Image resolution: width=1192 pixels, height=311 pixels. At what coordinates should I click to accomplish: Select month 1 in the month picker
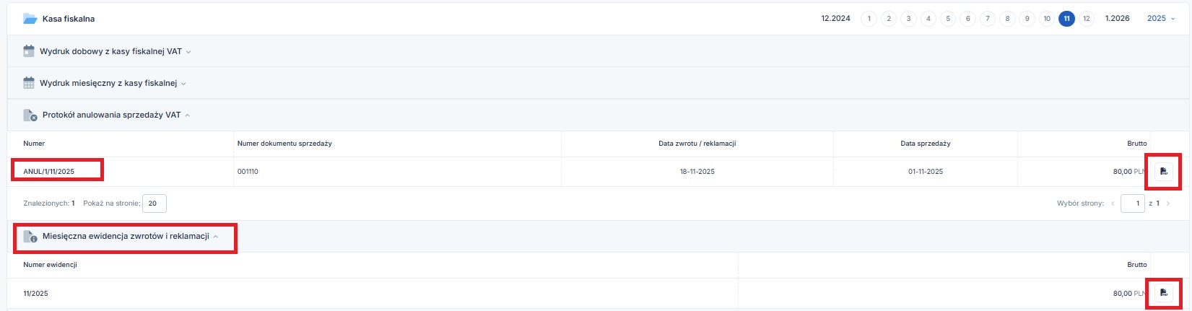coord(869,19)
